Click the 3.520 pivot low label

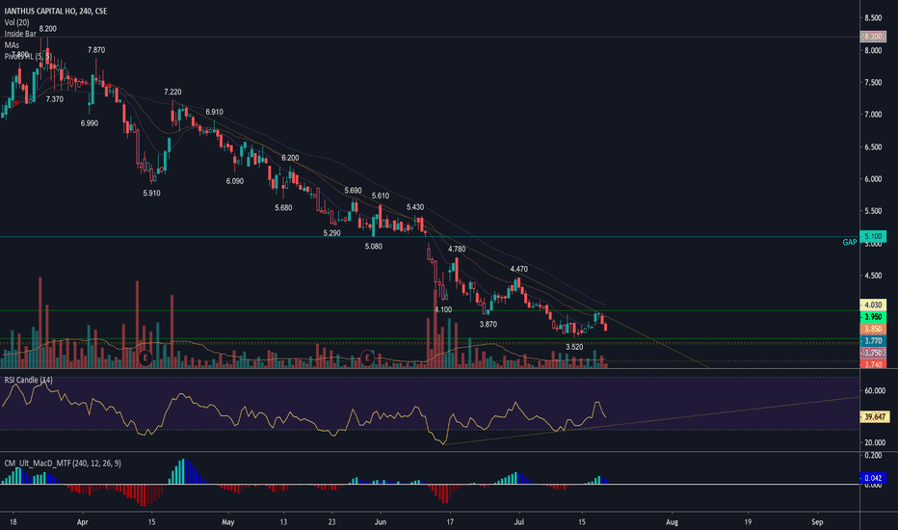click(574, 347)
